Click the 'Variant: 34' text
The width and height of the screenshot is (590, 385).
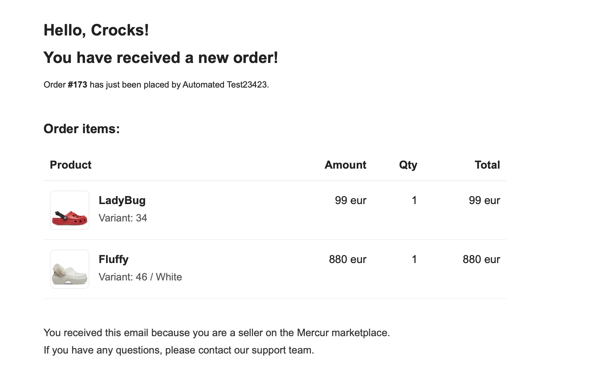point(123,218)
